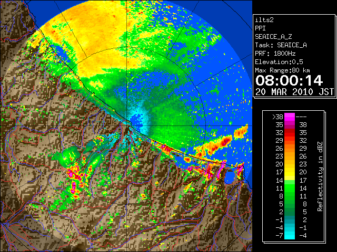Click the "Task: SEAICE_A" line
The height and width of the screenshot is (252, 337).
[281, 45]
